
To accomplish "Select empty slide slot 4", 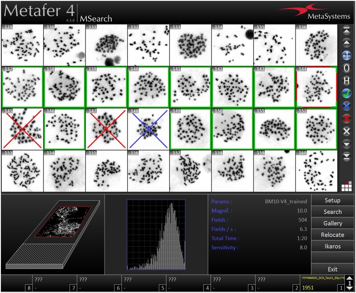I will pyautogui.click(x=189, y=283).
